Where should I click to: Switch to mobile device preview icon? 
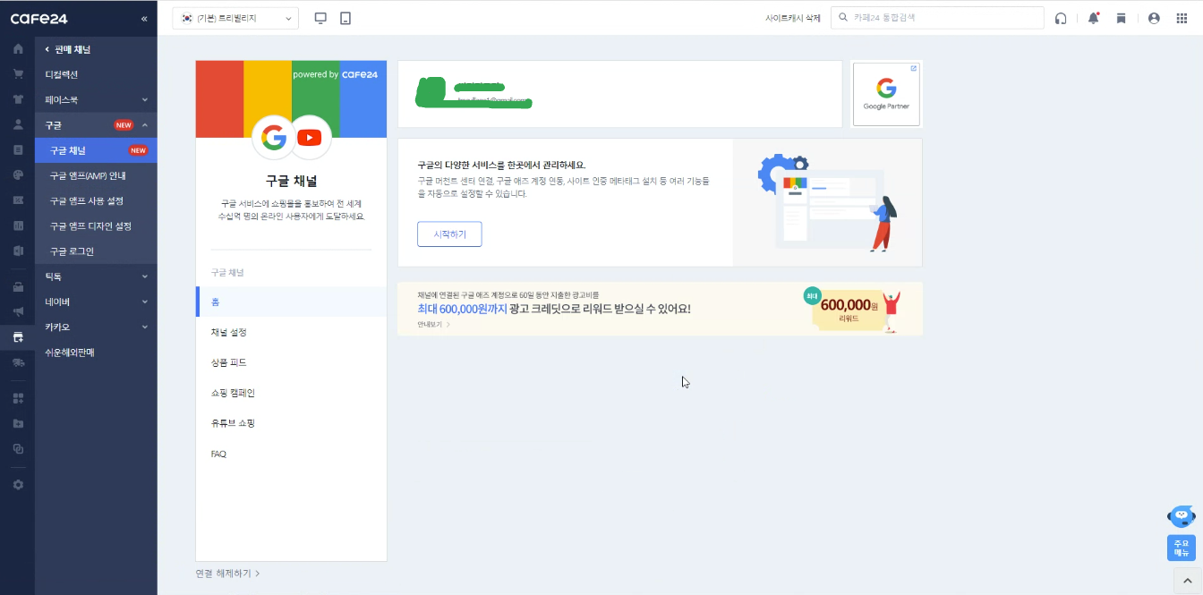point(346,18)
